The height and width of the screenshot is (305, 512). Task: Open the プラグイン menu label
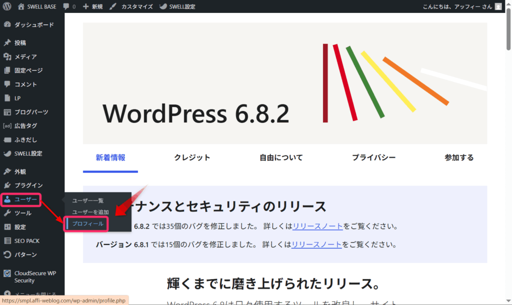point(28,185)
